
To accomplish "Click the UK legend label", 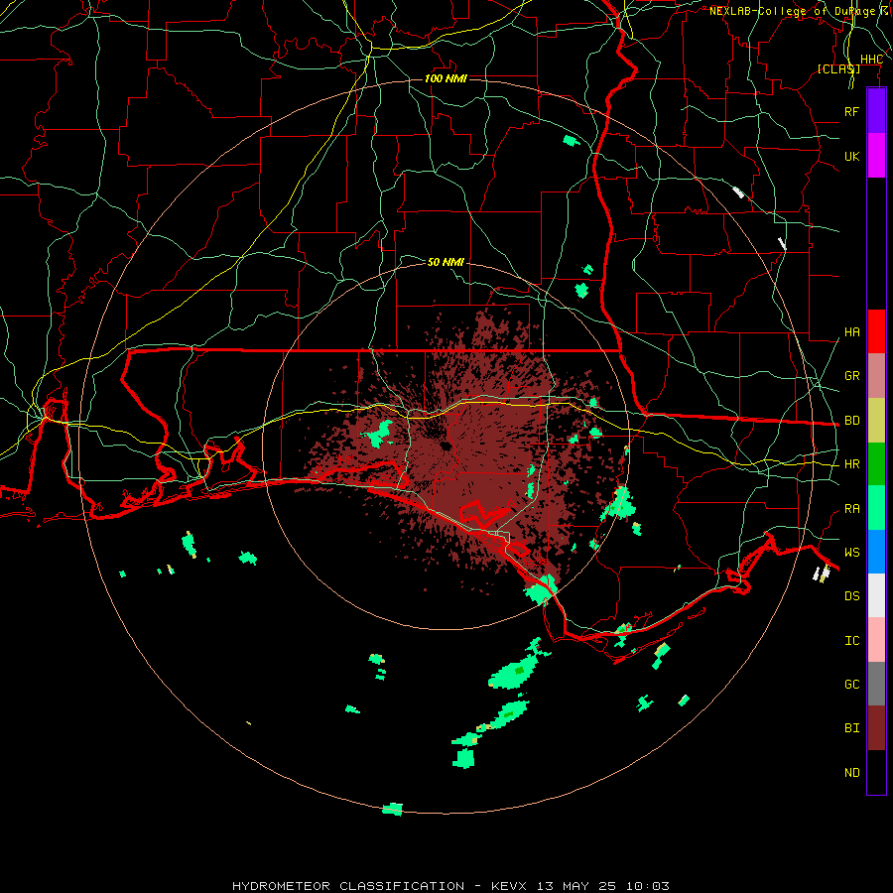I will click(x=851, y=156).
